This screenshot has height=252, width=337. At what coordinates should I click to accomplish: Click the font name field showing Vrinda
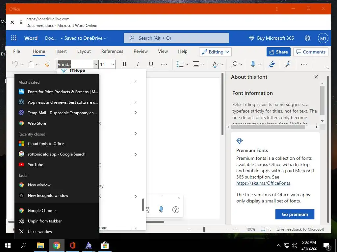pos(75,64)
